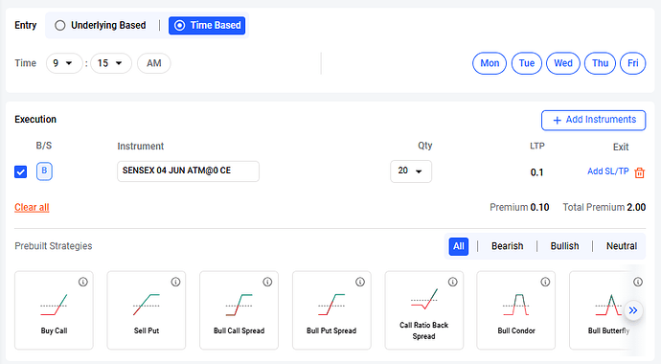Open info icon on Buy Call card
The width and height of the screenshot is (661, 364).
[83, 282]
